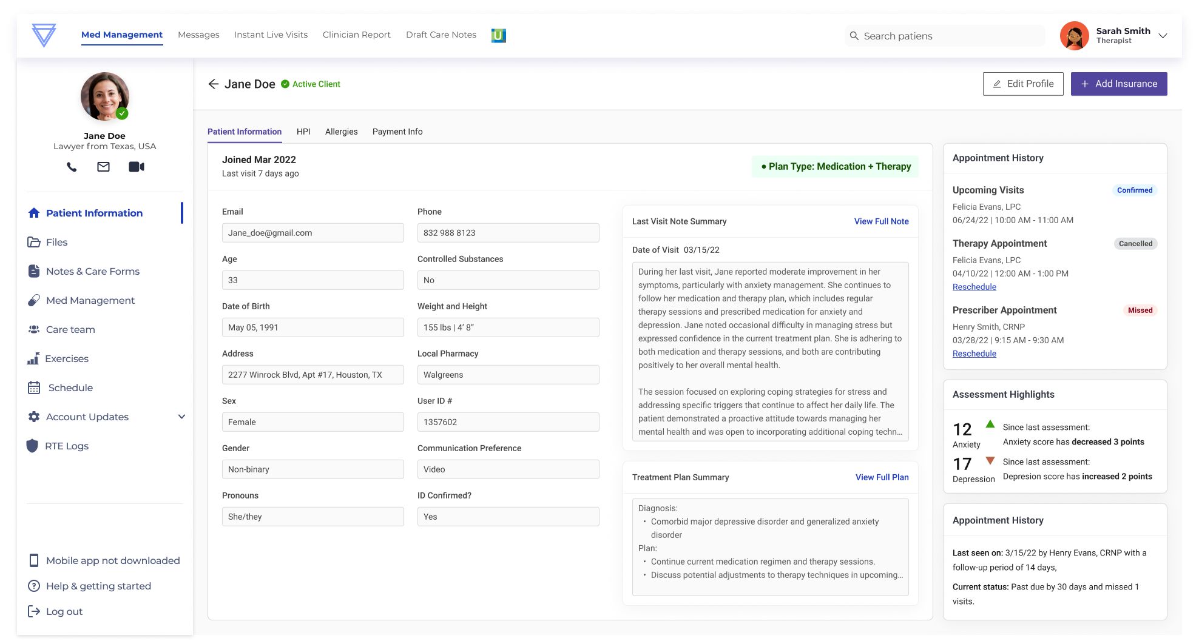
Task: Start a video call using the camera icon
Action: 137,167
